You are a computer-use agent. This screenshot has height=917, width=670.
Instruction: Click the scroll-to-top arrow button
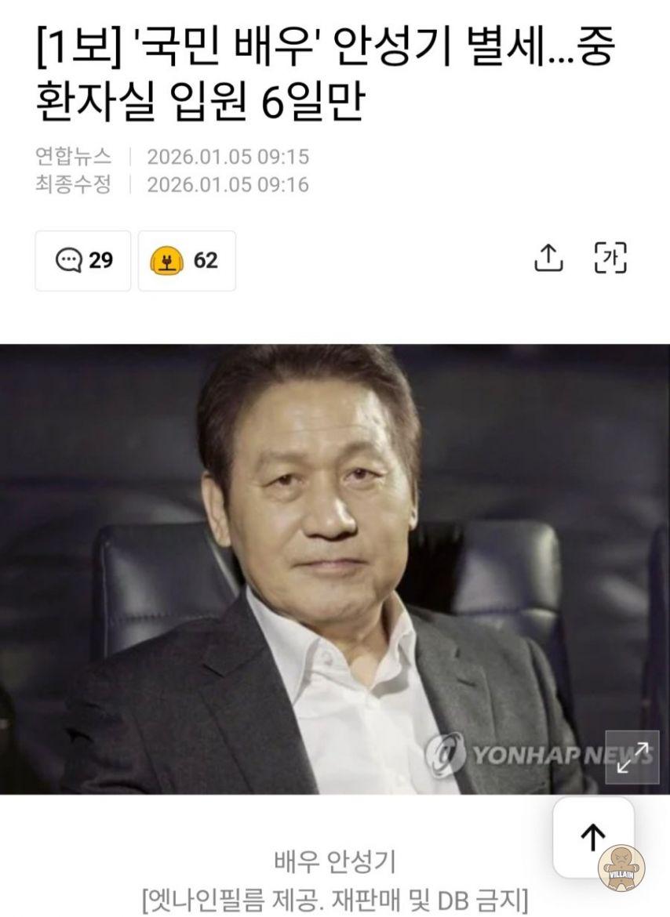pos(593,838)
